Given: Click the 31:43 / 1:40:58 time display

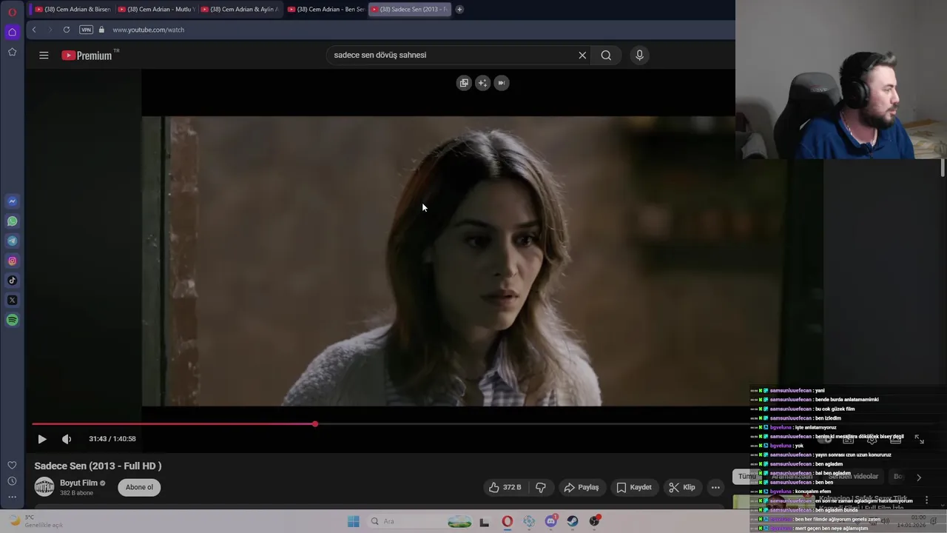Looking at the screenshot, I should (x=112, y=439).
